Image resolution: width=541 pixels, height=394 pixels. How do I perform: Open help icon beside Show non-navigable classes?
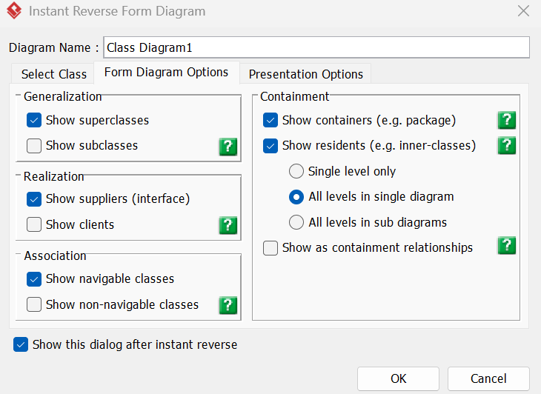(x=228, y=305)
